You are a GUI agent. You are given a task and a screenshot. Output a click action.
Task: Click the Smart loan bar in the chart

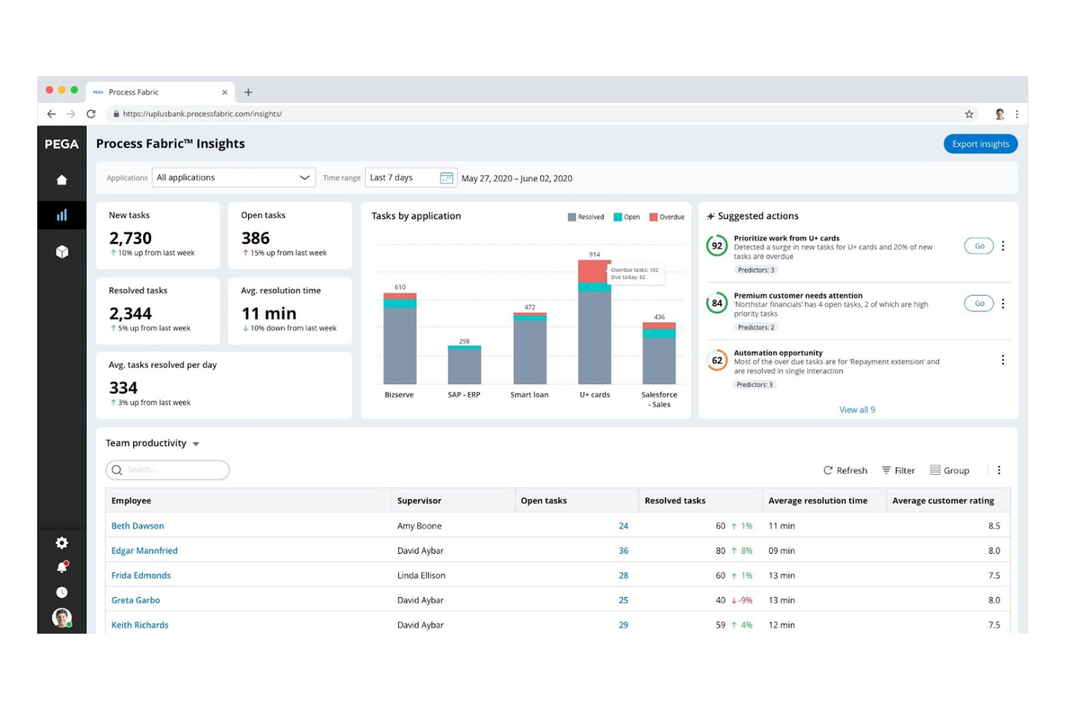530,348
